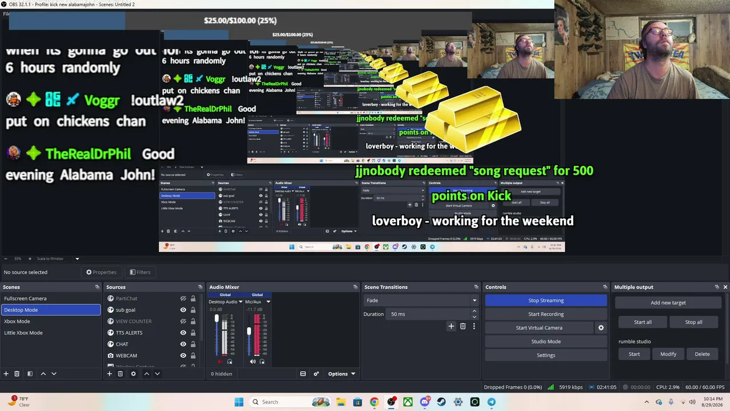Hide the TTS ALERTS source

183,333
